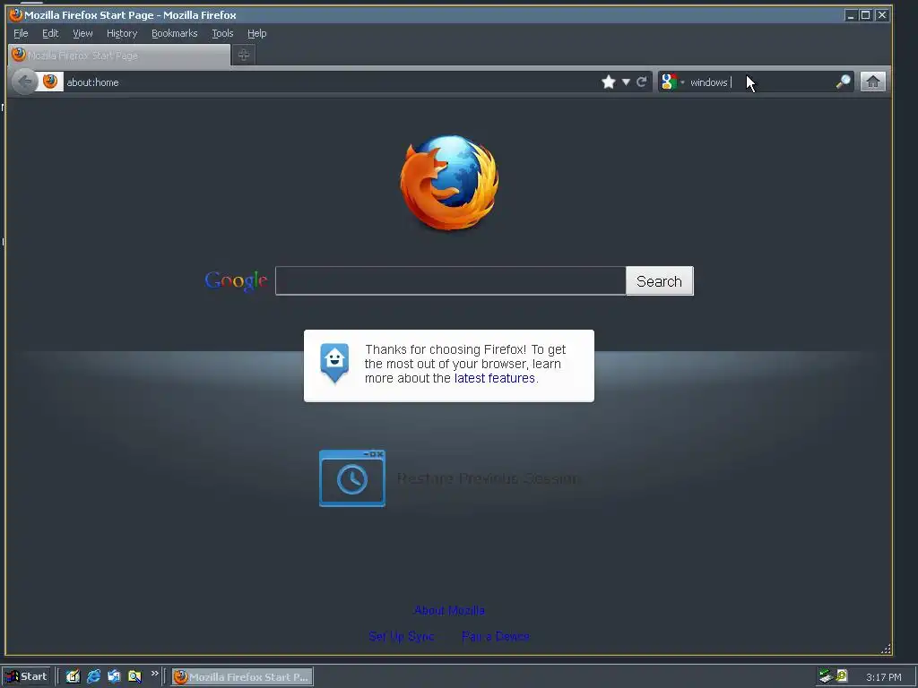Screen dimensions: 918x688
Task: Click the magnifying glass search icon
Action: (843, 82)
